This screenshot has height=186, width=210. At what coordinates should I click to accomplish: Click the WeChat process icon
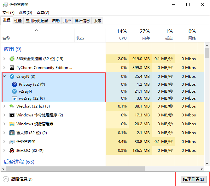[12, 106]
